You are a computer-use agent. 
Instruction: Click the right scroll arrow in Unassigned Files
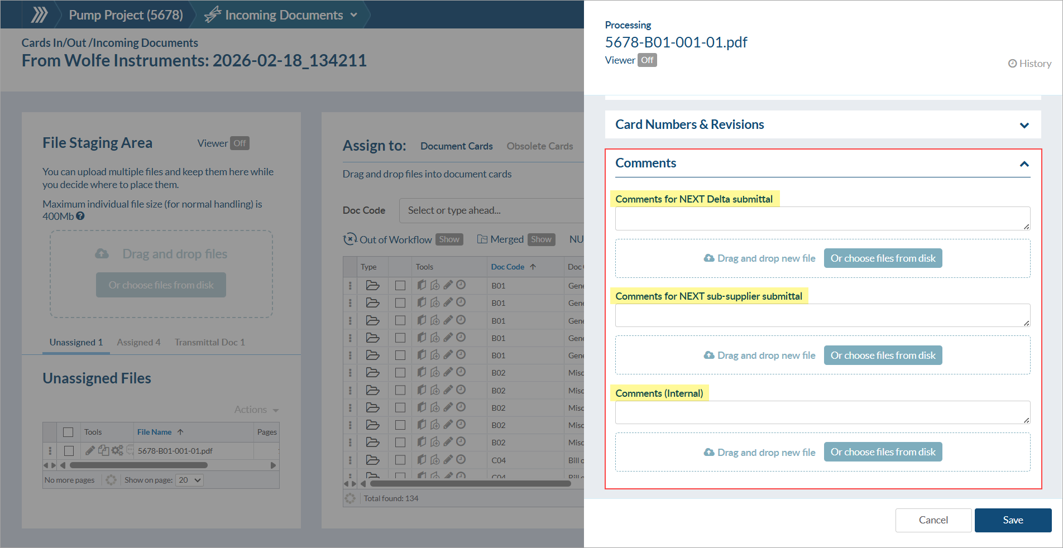(x=274, y=465)
